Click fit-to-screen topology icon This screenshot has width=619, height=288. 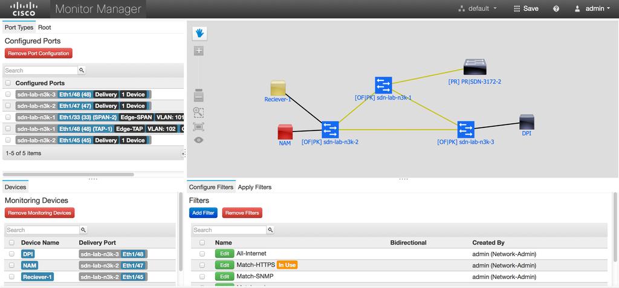point(198,127)
